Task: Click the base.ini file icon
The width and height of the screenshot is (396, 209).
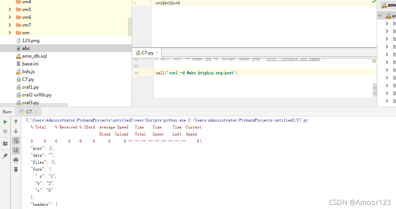Action: 18,64
